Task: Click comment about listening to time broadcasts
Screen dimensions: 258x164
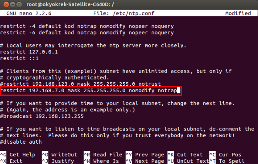Action: [127, 129]
